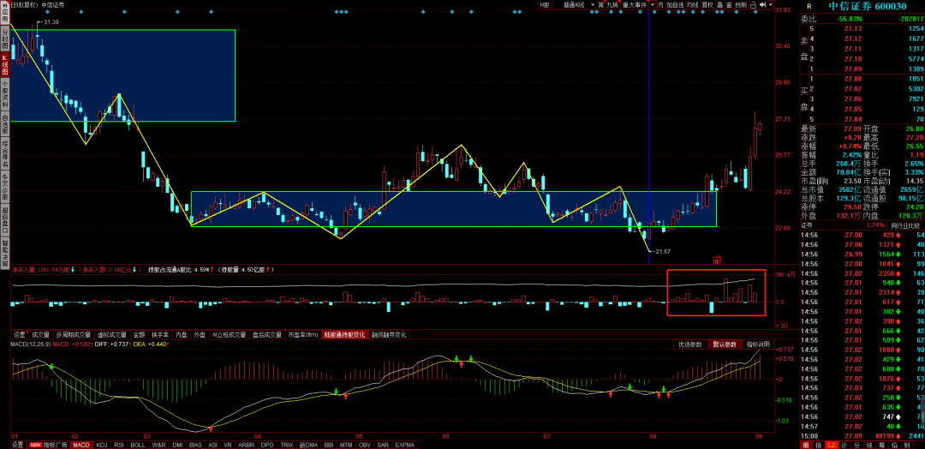This screenshot has height=449, width=925.
Task: Open the dropdown arrow at toolbar right end
Action: coord(771,5)
